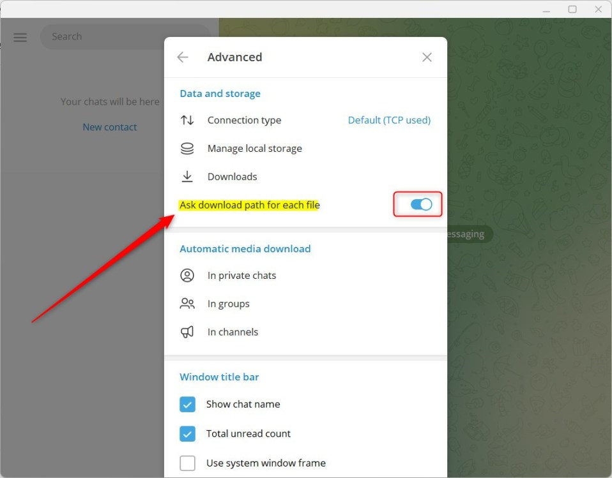Go back using the Advanced panel's back arrow
This screenshot has width=612, height=478.
[183, 57]
